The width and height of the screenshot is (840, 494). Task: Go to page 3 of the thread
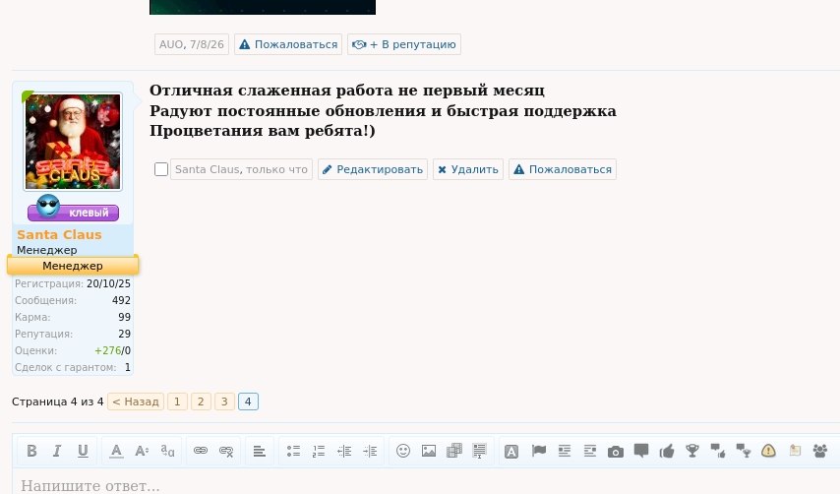224,401
